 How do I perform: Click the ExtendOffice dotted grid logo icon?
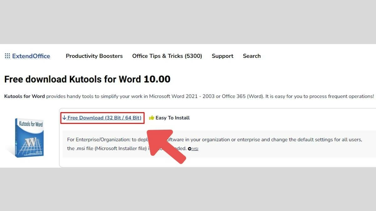pos(7,56)
